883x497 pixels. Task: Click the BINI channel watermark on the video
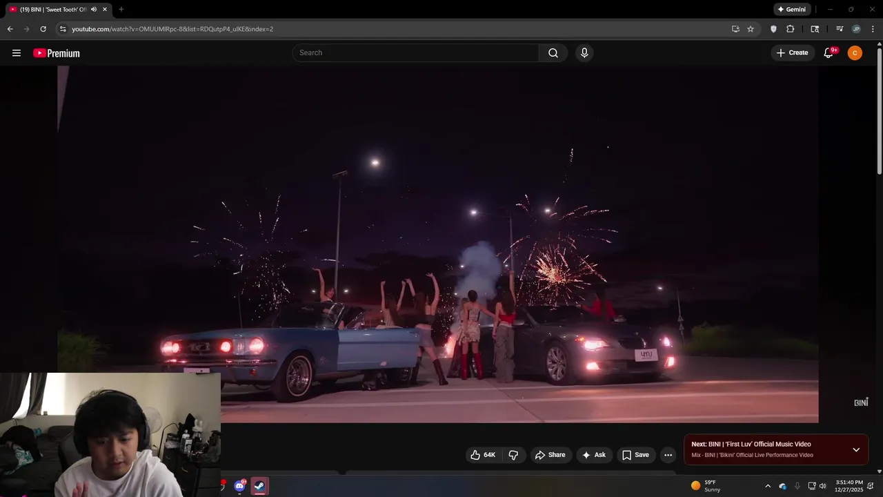(x=861, y=402)
